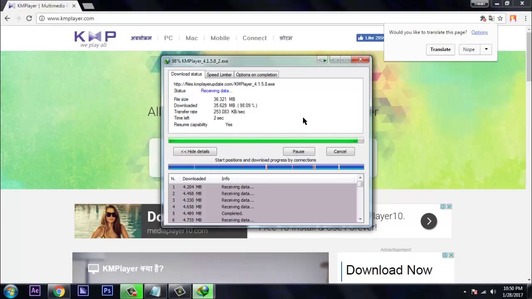Click the Tiwari profile button
The height and width of the screenshot is (299, 532).
(479, 3)
